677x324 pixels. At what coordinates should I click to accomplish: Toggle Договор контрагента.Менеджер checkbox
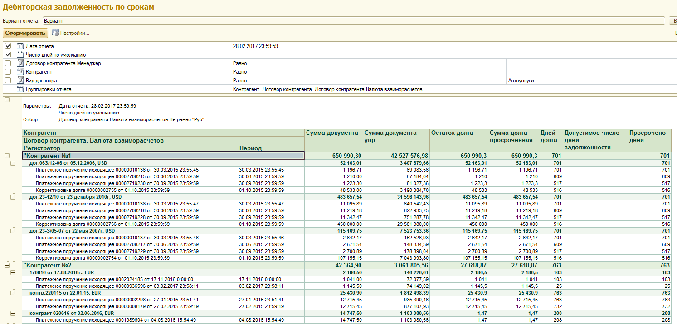[8, 63]
